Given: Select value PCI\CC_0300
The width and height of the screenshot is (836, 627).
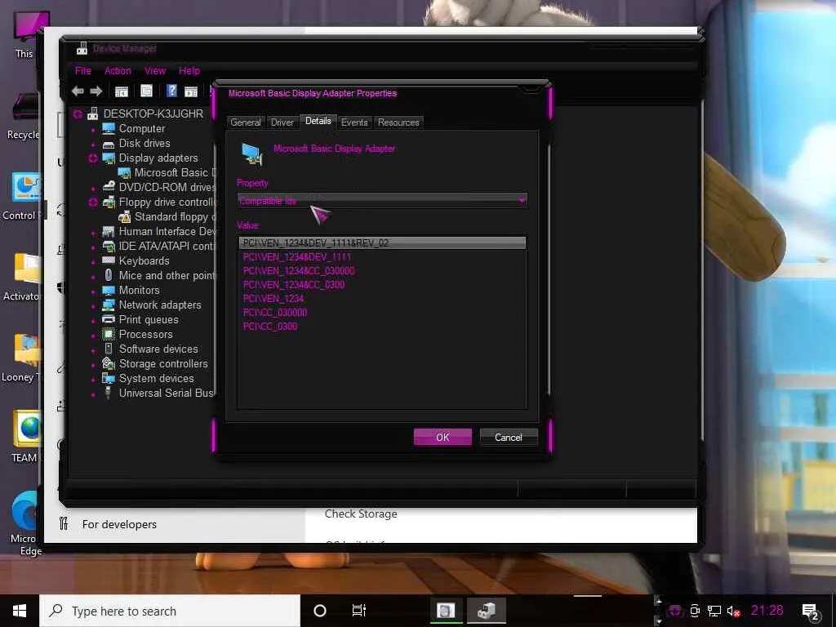Looking at the screenshot, I should [x=270, y=327].
